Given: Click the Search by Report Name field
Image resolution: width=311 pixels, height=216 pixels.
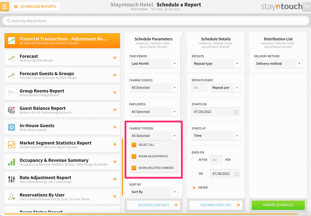Looking at the screenshot, I should tap(156, 21).
